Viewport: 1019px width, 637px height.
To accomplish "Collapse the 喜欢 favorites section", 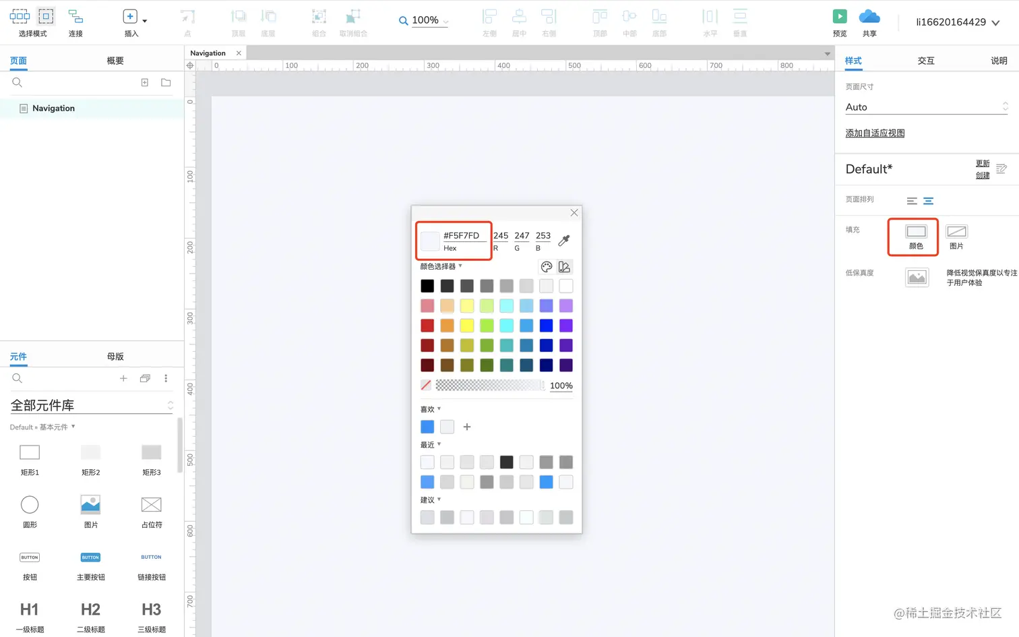I will coord(430,409).
